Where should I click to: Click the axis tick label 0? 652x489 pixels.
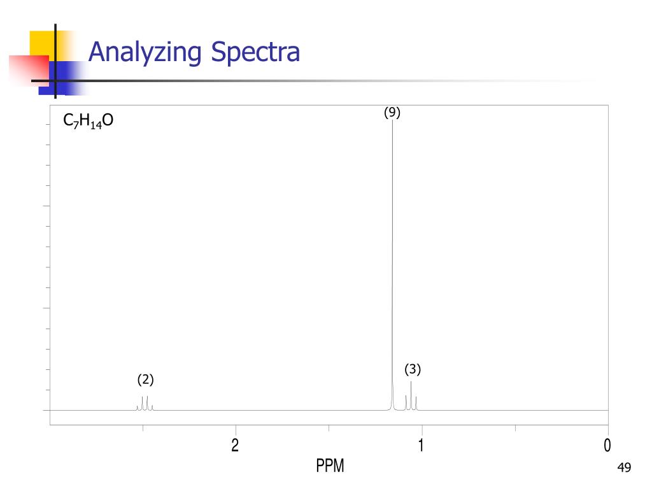[607, 445]
